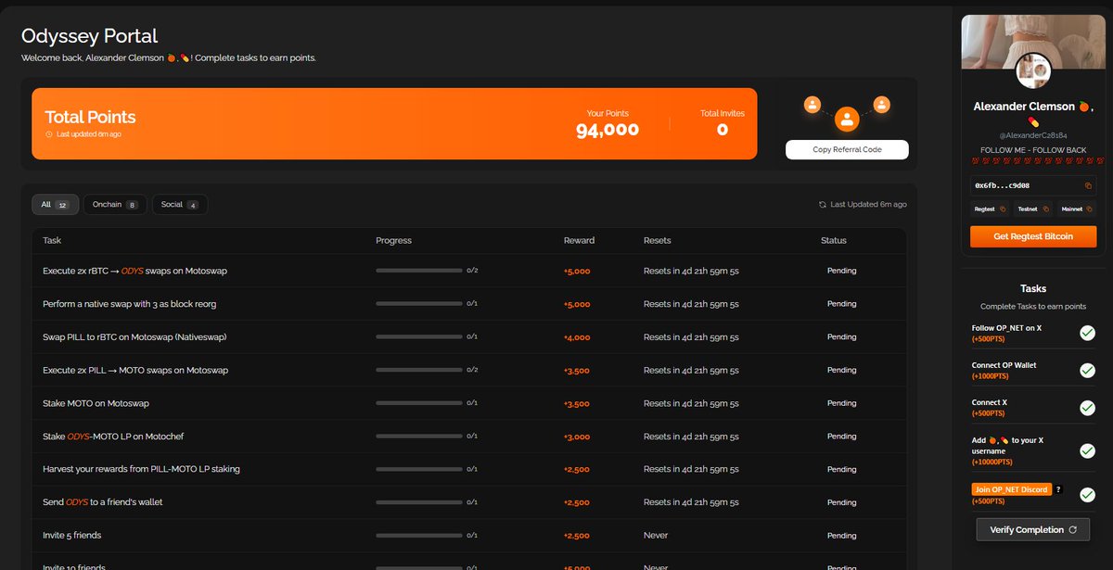Screen dimensions: 1113x570
Task: Click the Verify Completion button
Action: point(1032,529)
